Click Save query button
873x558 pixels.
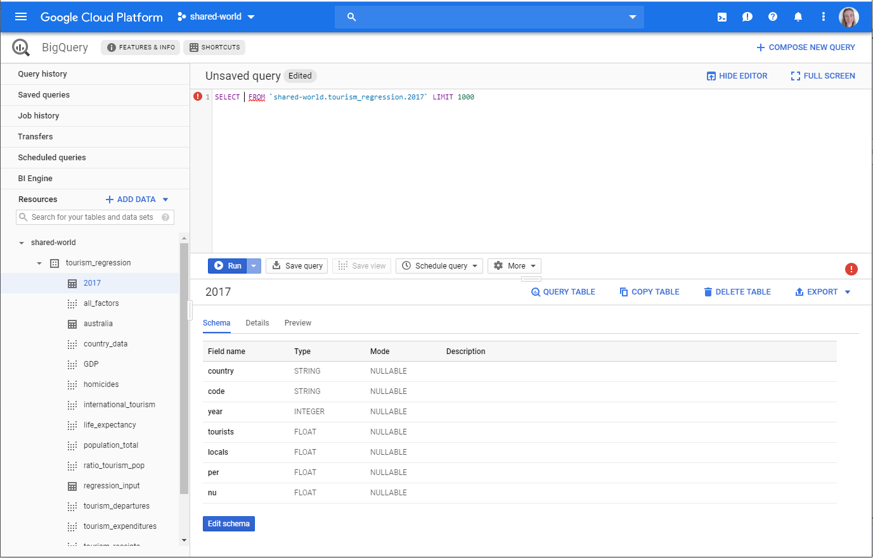tap(297, 266)
